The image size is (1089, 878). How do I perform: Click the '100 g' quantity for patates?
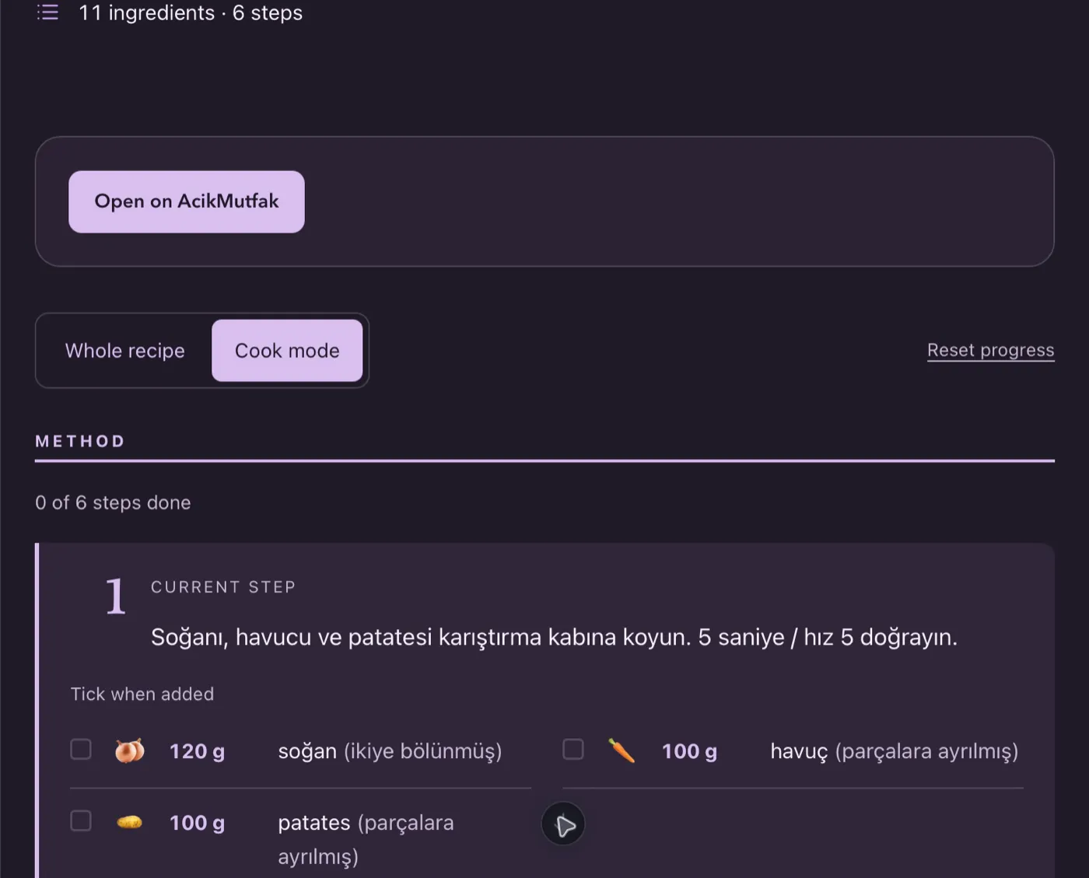click(198, 823)
